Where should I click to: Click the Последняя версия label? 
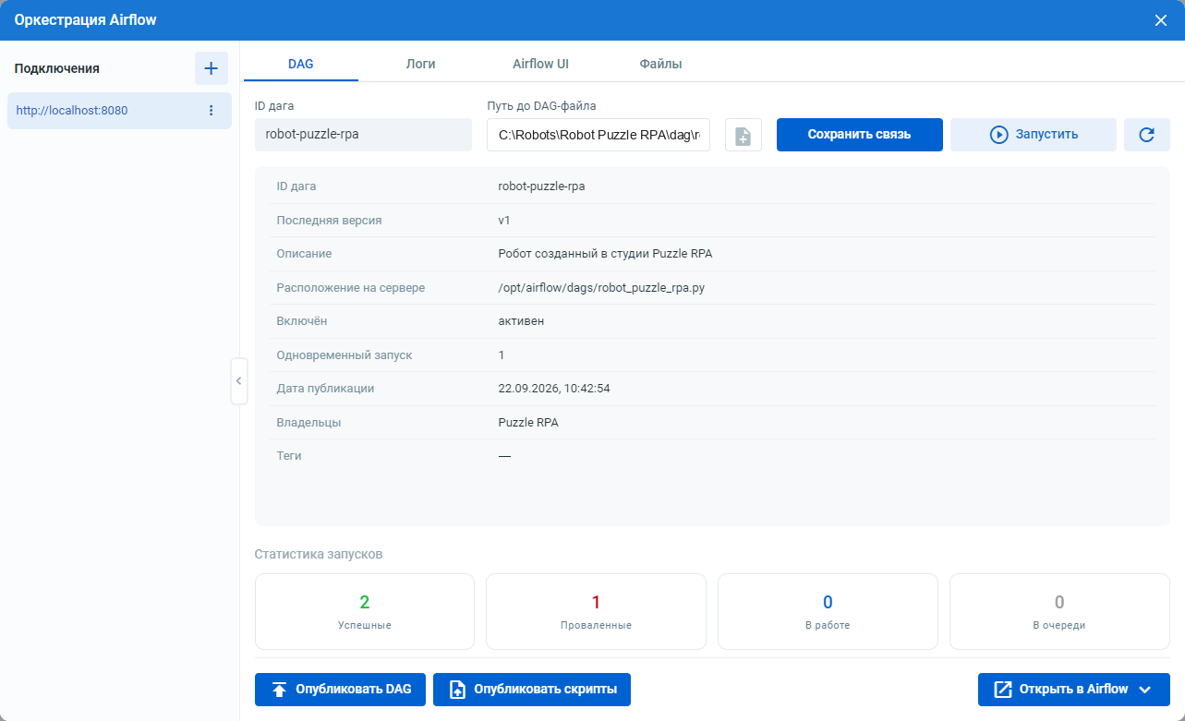[x=330, y=221]
